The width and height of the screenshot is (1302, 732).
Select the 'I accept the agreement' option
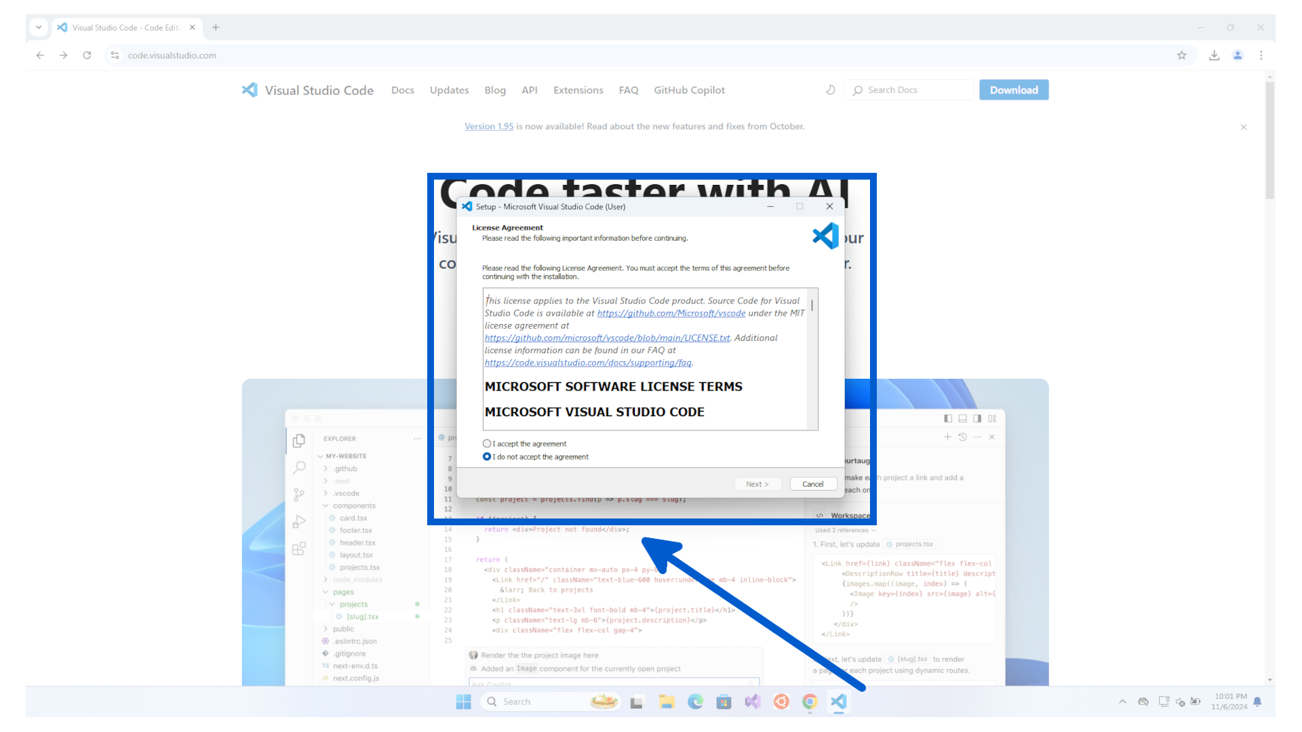[486, 443]
